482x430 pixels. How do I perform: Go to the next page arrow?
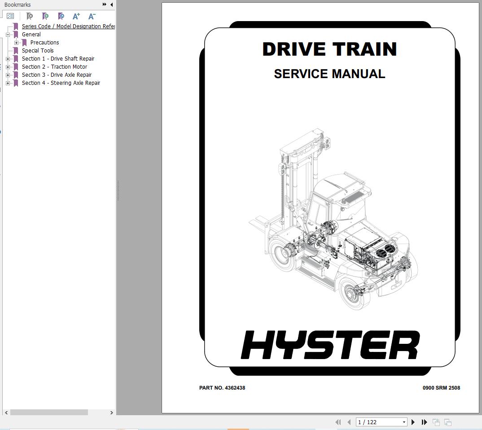coord(413,422)
